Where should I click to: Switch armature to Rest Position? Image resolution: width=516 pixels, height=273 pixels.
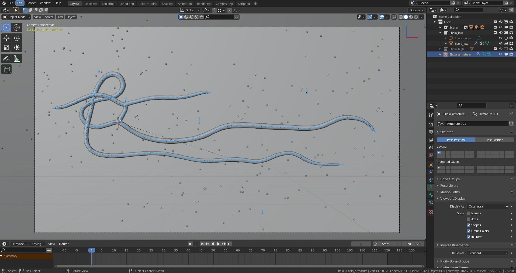[494, 140]
